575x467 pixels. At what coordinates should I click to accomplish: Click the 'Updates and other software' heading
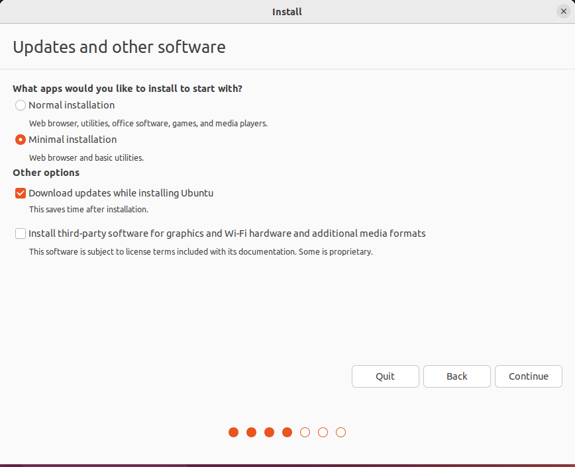pos(119,47)
